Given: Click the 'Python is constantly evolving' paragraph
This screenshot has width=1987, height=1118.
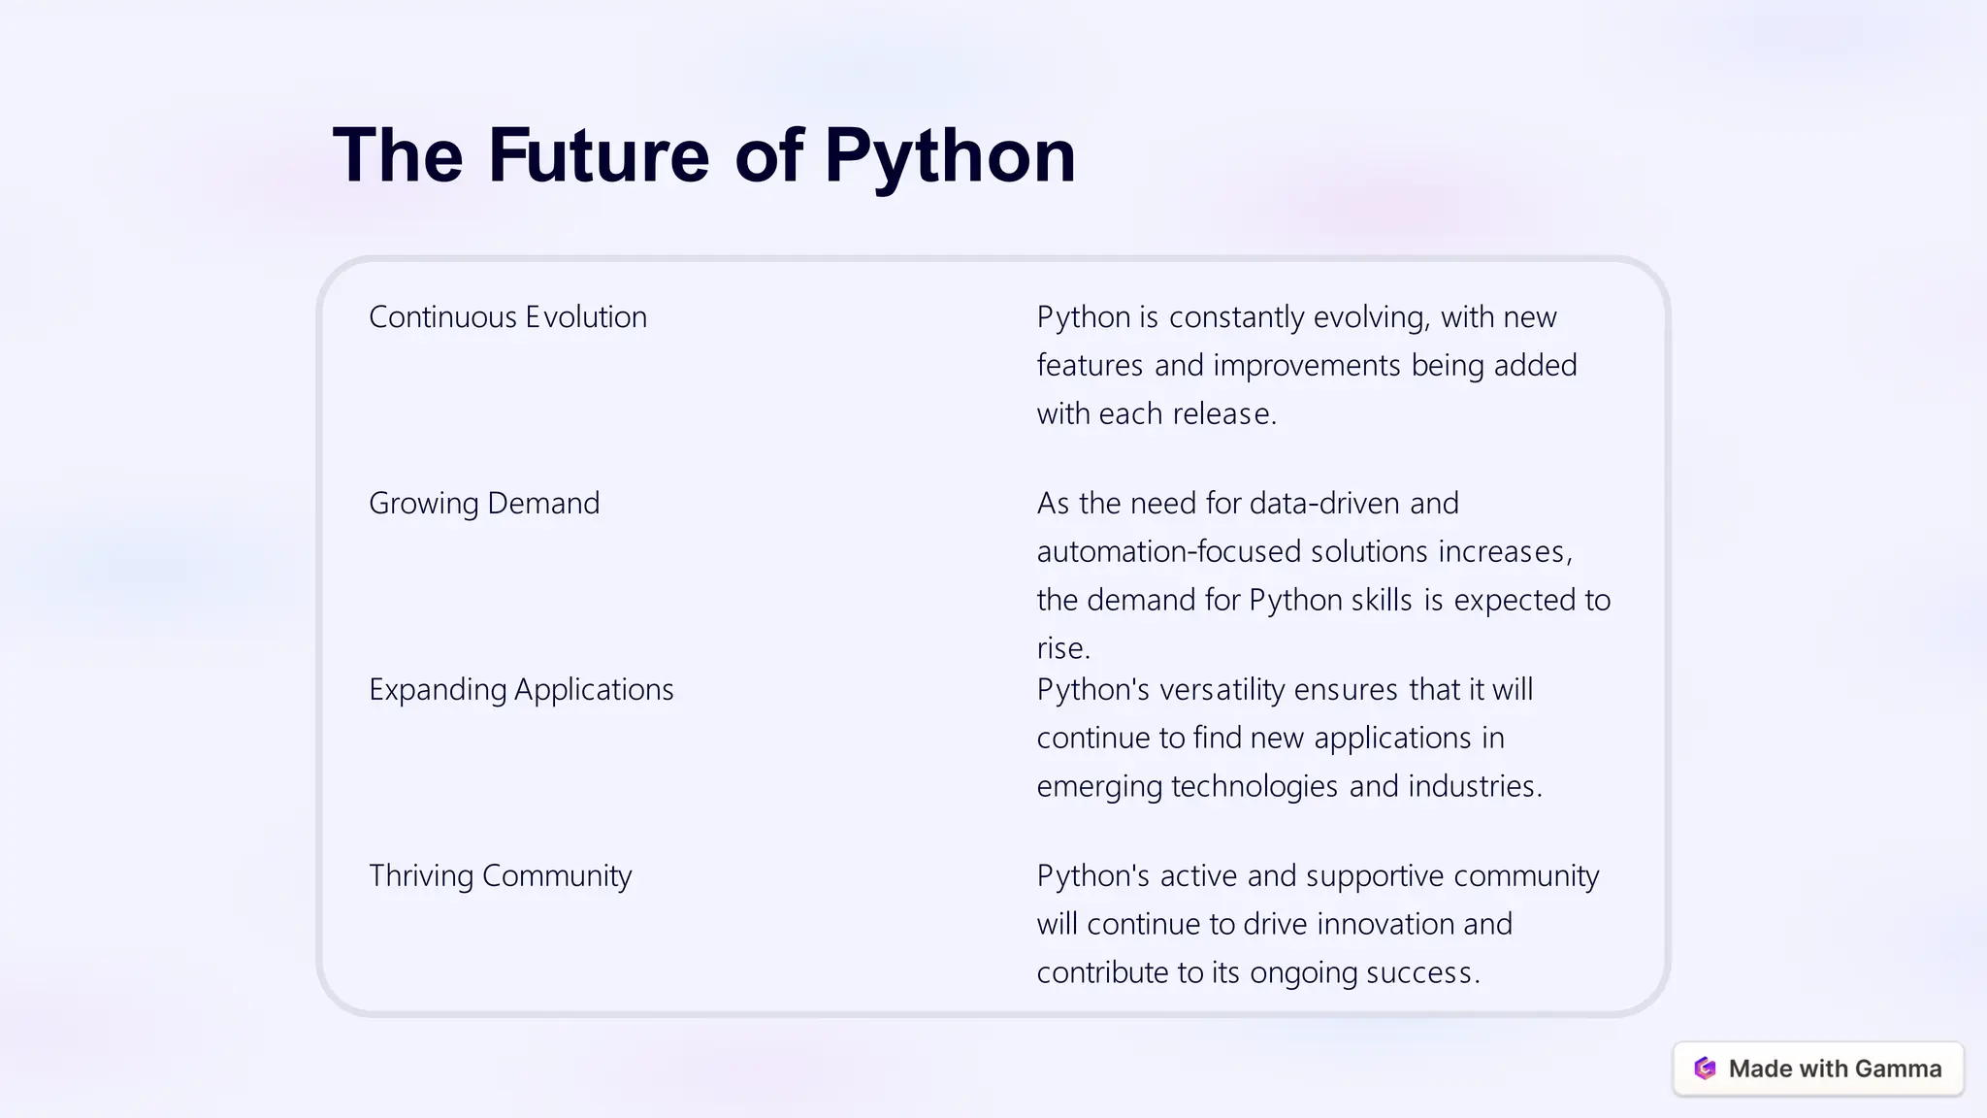Looking at the screenshot, I should click(x=1306, y=365).
